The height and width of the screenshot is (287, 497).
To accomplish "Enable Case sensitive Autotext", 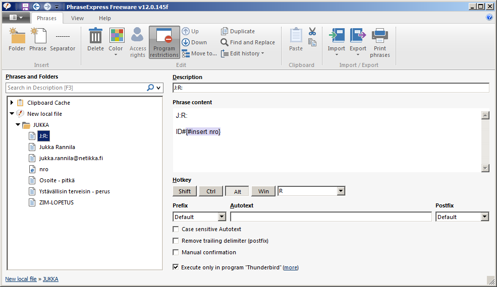I will 176,229.
